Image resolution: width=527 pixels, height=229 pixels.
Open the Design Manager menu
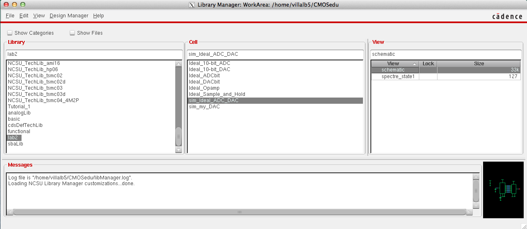[69, 16]
